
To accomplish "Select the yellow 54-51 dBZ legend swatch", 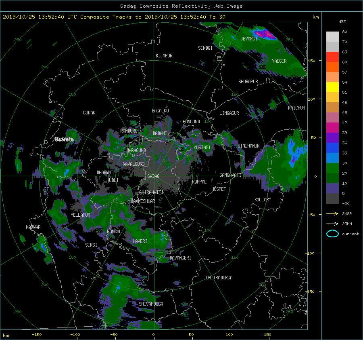I will coord(332,87).
